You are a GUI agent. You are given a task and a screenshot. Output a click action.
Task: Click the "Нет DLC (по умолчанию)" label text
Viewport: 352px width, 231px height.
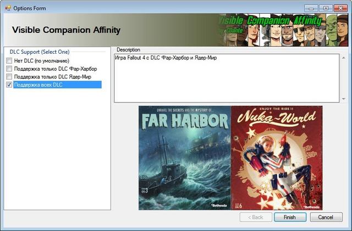click(42, 61)
